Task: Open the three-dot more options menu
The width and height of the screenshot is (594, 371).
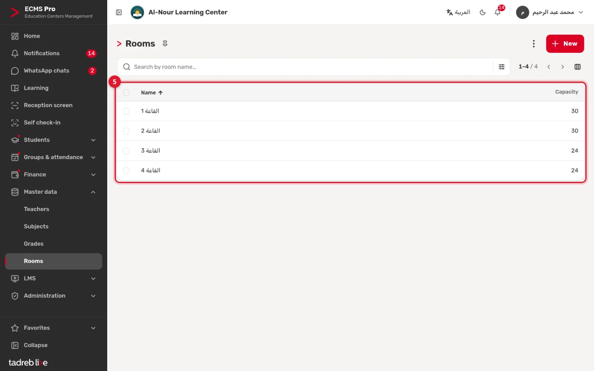Action: (534, 44)
